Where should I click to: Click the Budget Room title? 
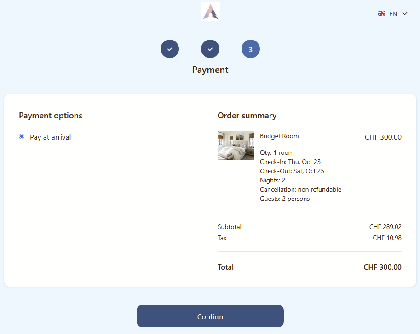click(x=279, y=136)
